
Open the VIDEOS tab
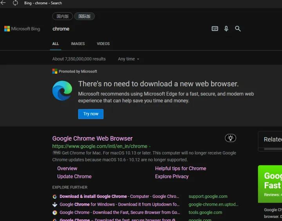(103, 44)
